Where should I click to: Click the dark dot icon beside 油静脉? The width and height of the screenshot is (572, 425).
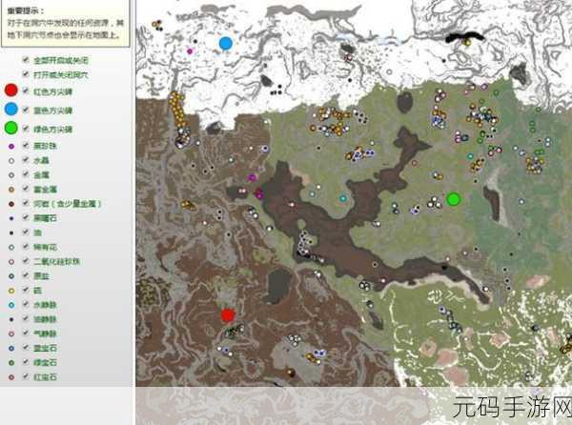pos(11,319)
